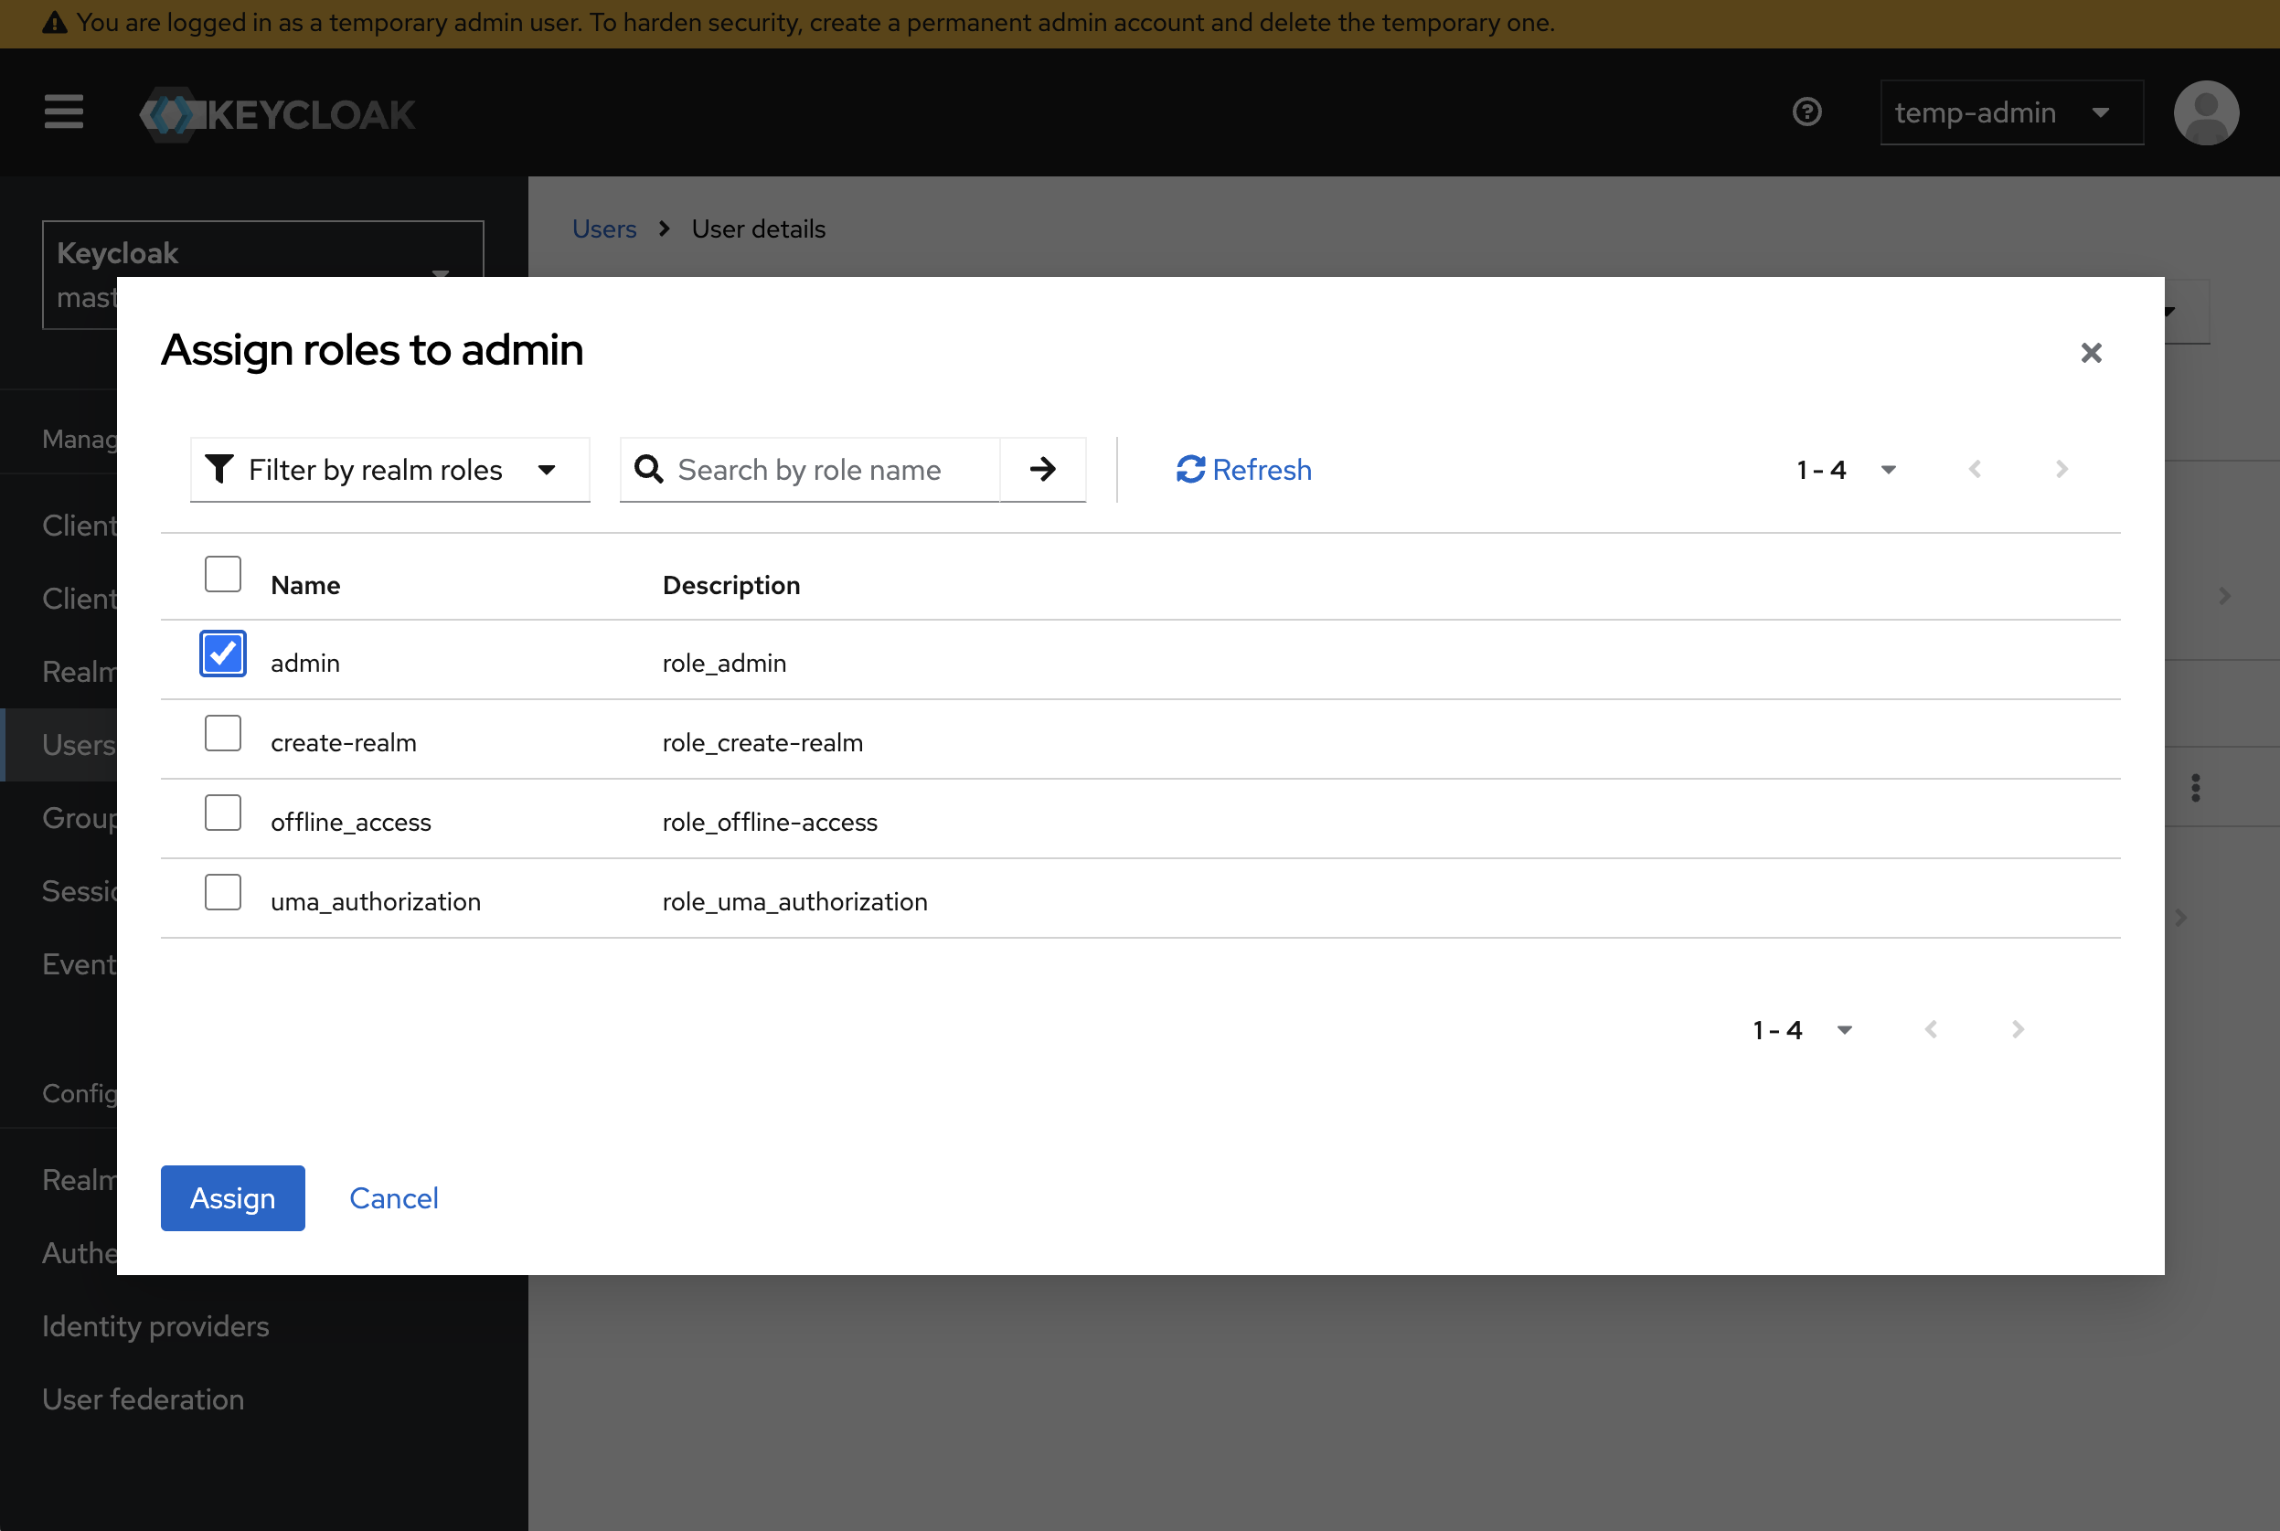
Task: Click the uma_authorization role name
Action: coord(376,901)
